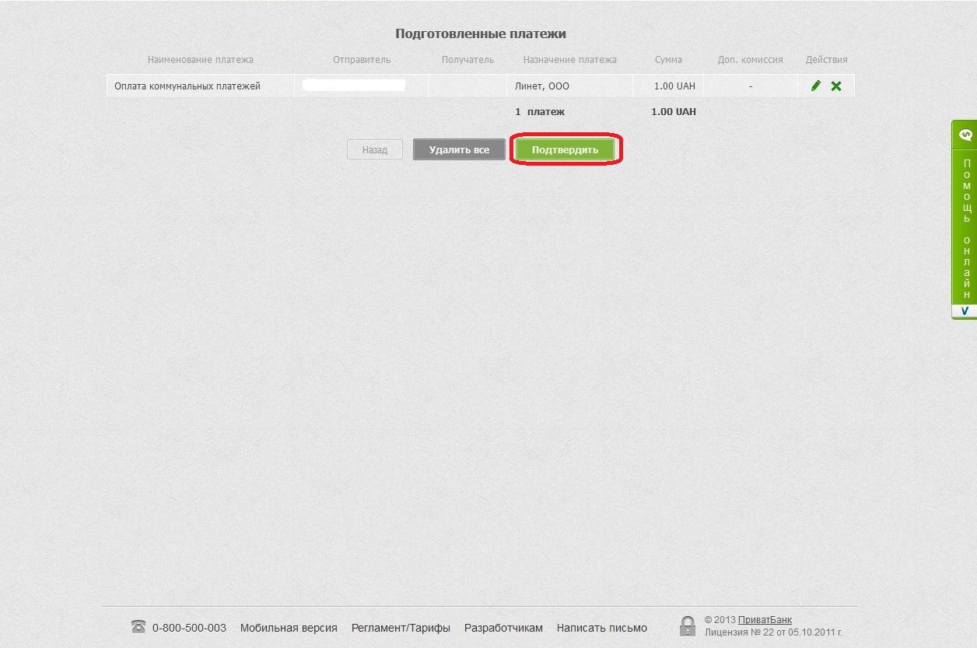Click the Написать письмо link
Viewport: 977px width, 648px height.
(x=601, y=628)
